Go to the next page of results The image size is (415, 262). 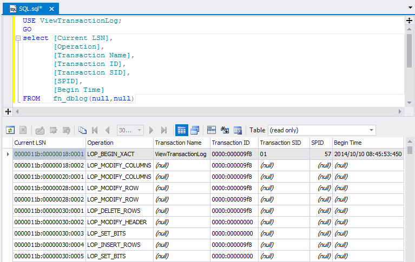(x=151, y=130)
